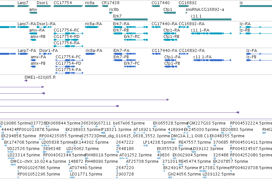Select protein CG17754-PD
This screenshot has height=179, width=272.
pyautogui.click(x=66, y=67)
